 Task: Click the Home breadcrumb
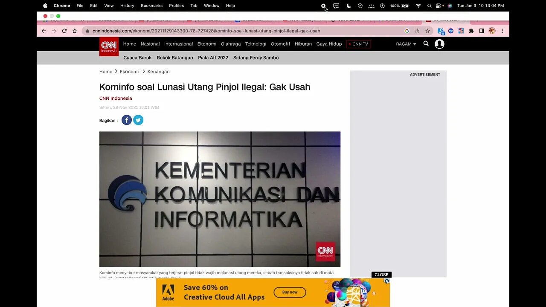tap(106, 72)
